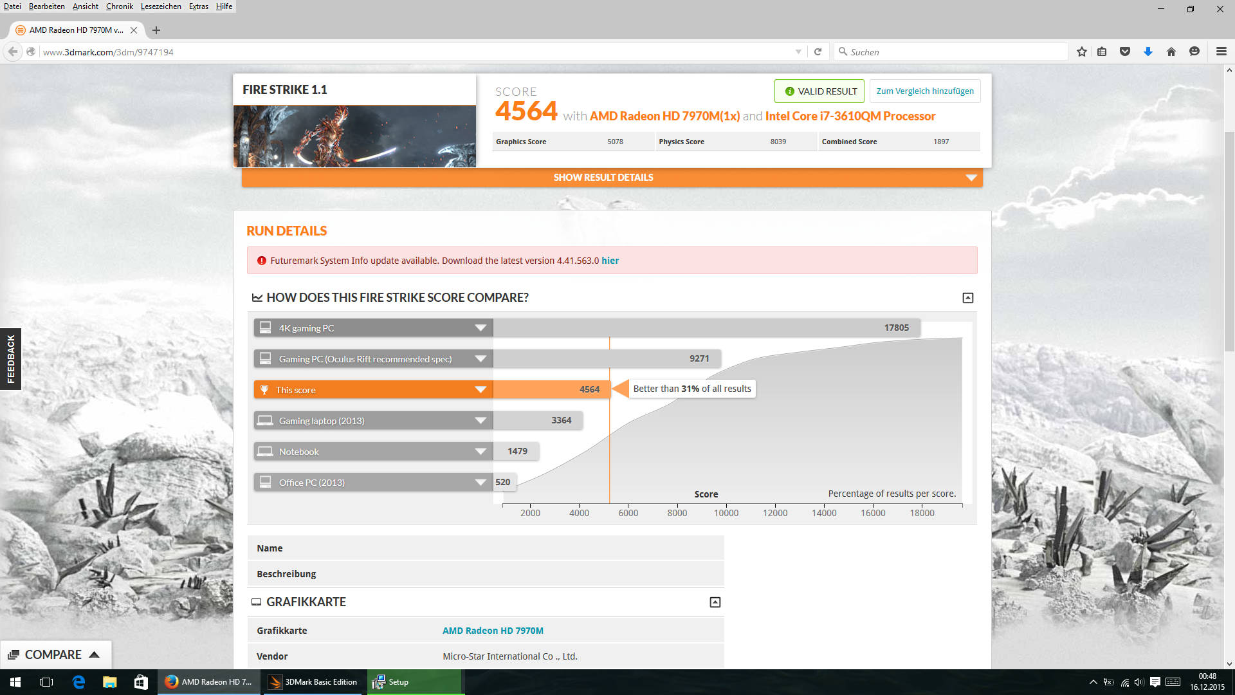Open the Bearbeiten menu
Image resolution: width=1235 pixels, height=695 pixels.
[46, 6]
